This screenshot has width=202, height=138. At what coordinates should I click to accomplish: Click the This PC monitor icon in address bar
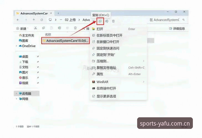point(50,20)
